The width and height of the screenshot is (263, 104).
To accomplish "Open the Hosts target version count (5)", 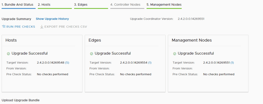I will point(67,62).
